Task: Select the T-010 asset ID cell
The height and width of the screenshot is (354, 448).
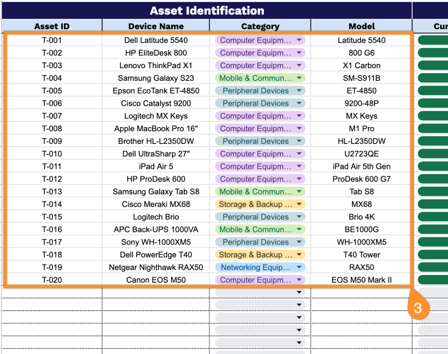Action: [52, 154]
